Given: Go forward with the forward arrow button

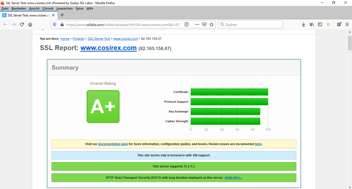Looking at the screenshot, I should [x=14, y=24].
